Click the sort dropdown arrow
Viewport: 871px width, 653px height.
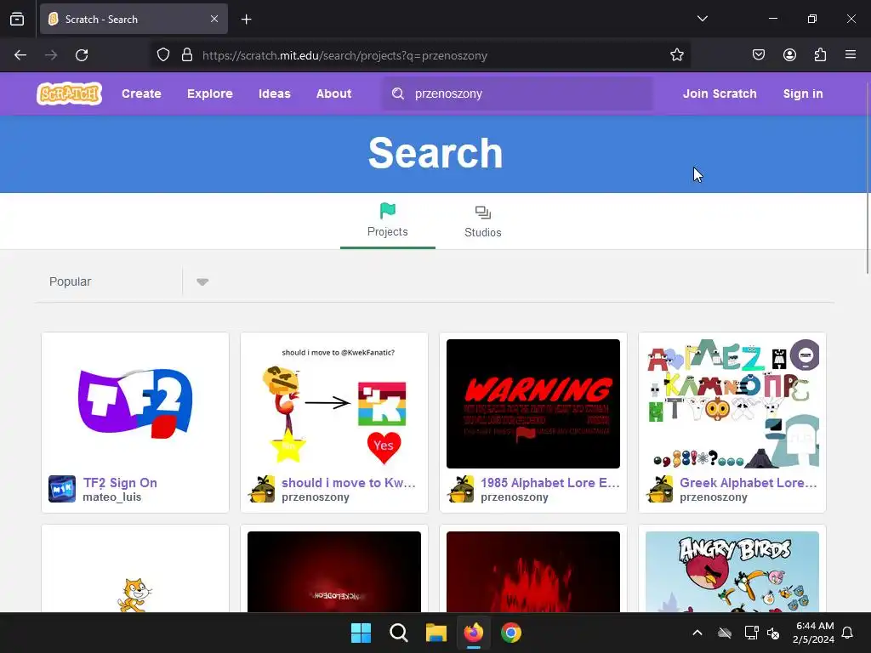202,281
